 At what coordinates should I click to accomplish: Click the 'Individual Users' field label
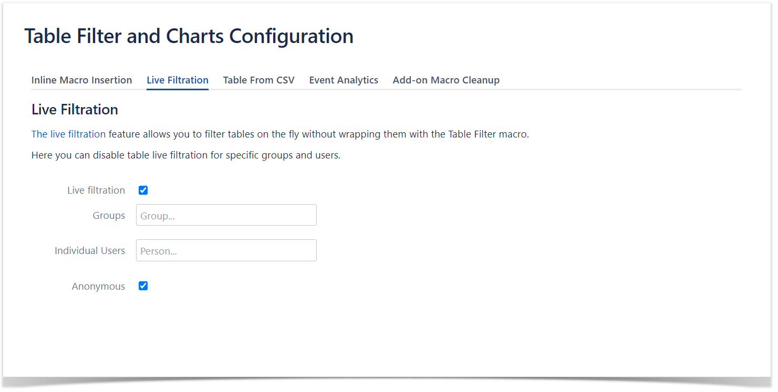point(90,251)
